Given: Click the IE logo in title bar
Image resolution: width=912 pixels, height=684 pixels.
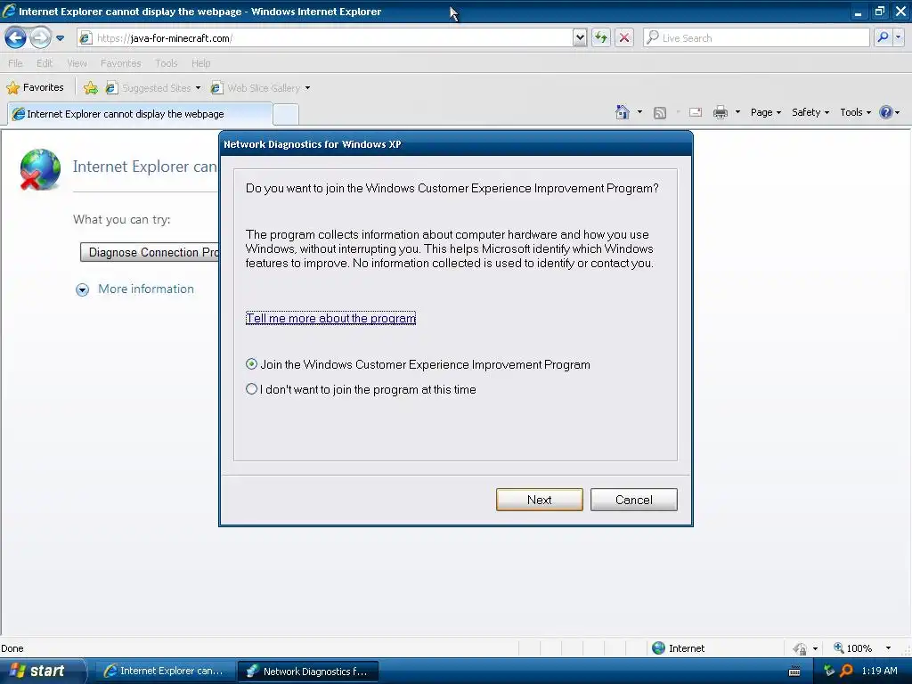Looking at the screenshot, I should click(x=9, y=11).
